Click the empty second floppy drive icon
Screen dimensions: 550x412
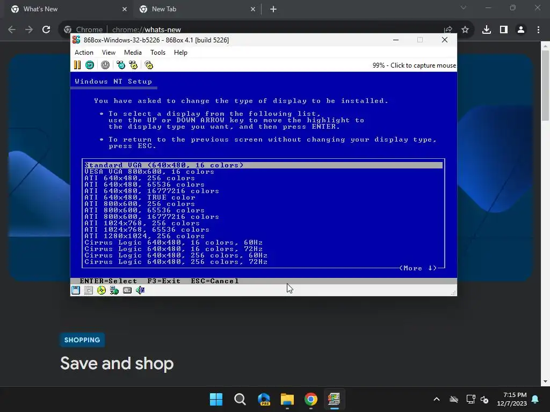pyautogui.click(x=89, y=290)
